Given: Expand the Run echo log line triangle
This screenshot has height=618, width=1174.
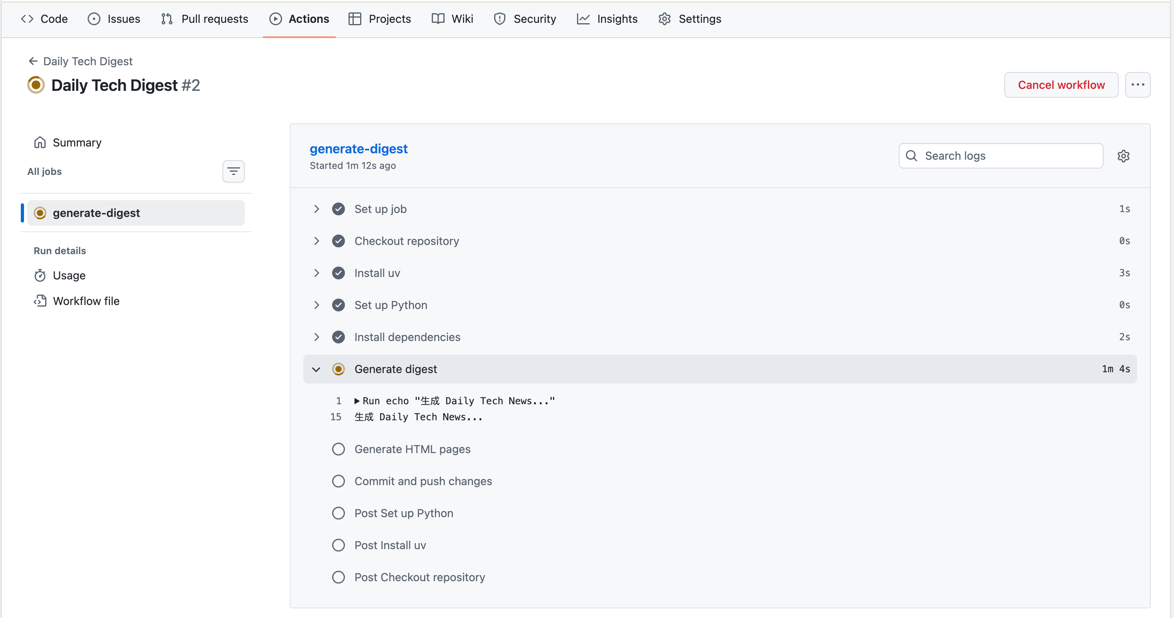Looking at the screenshot, I should [x=357, y=401].
